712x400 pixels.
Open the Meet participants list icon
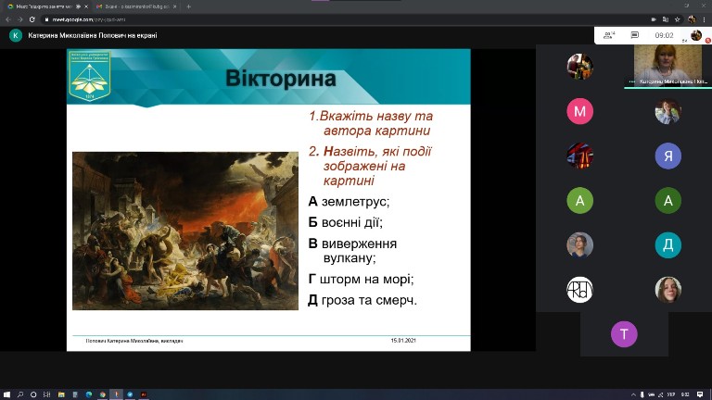[609, 35]
